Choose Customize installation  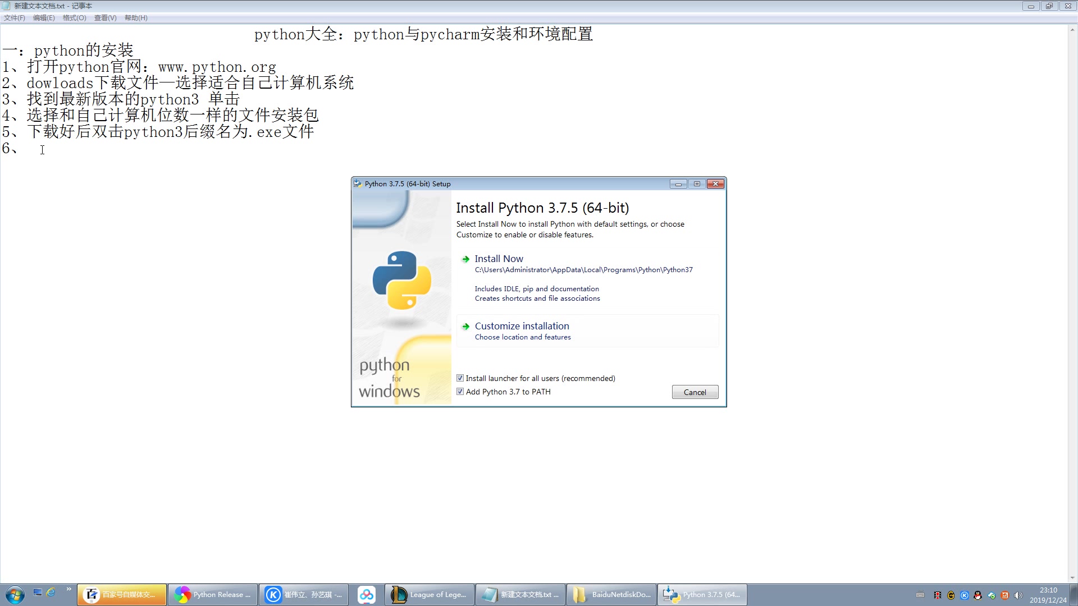click(522, 326)
